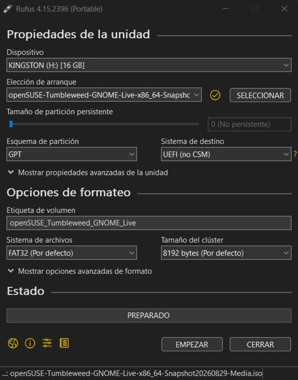This screenshot has height=380, width=298.
Task: Click the Esquema de partición label
Action: pos(43,141)
